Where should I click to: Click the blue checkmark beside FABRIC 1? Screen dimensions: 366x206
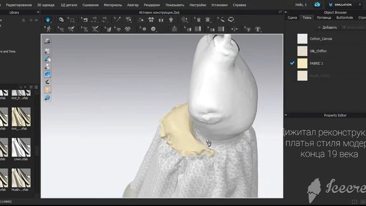tap(292, 63)
